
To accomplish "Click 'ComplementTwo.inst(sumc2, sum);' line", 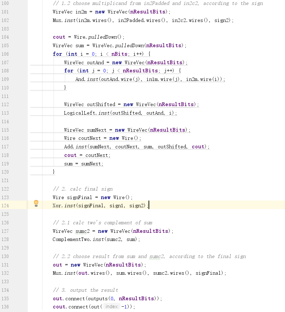I will (96, 239).
